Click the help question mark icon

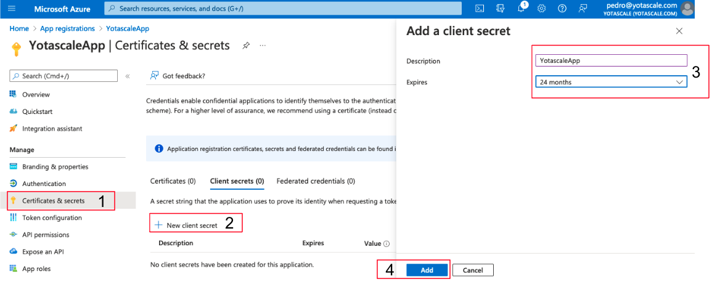click(562, 8)
